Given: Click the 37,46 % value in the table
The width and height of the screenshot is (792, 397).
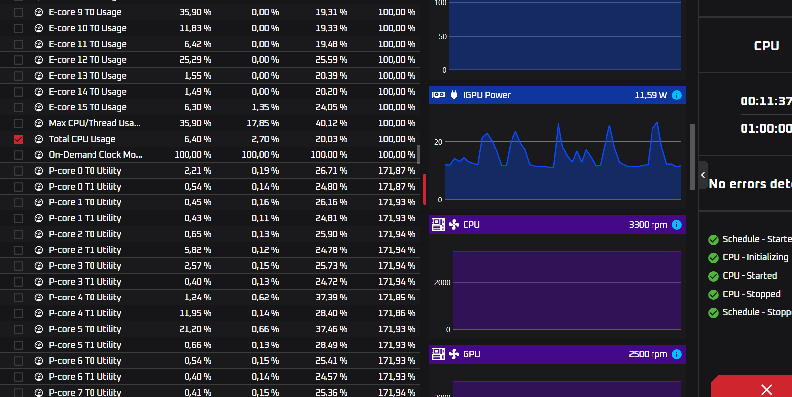Looking at the screenshot, I should tap(331, 329).
